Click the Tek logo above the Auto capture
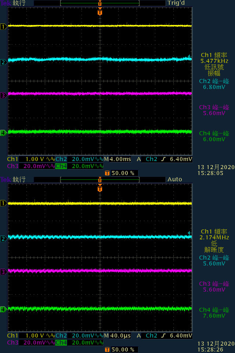 pos(6,180)
